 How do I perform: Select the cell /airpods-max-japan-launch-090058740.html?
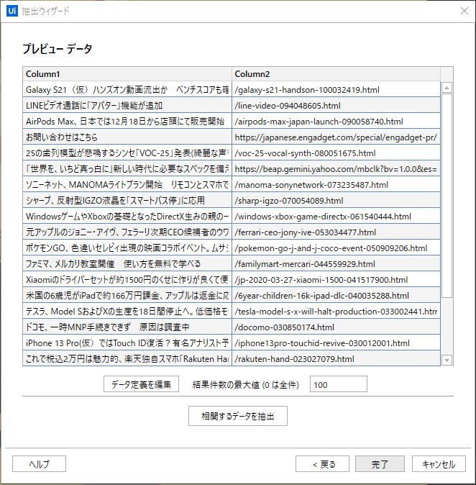pyautogui.click(x=336, y=121)
